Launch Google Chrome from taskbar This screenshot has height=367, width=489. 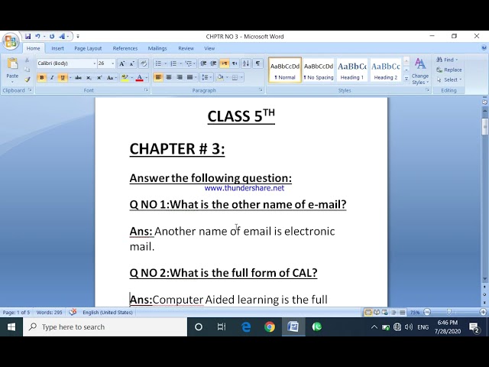270,326
